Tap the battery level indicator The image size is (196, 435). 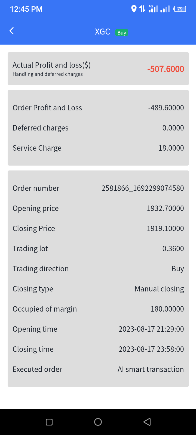pyautogui.click(x=180, y=9)
